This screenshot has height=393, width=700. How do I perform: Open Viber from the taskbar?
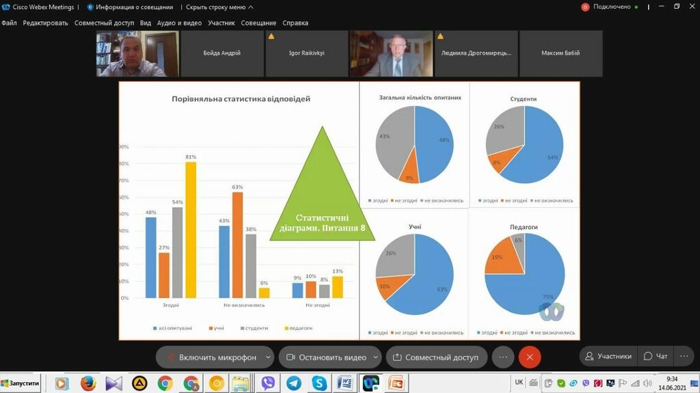click(267, 383)
